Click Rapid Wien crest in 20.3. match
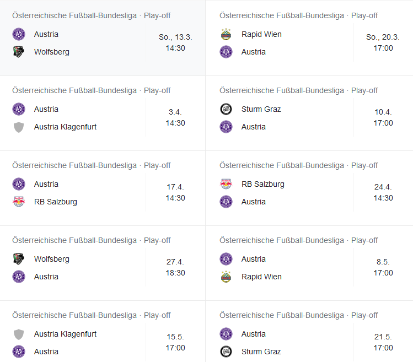This screenshot has height=362, width=413. (x=226, y=34)
